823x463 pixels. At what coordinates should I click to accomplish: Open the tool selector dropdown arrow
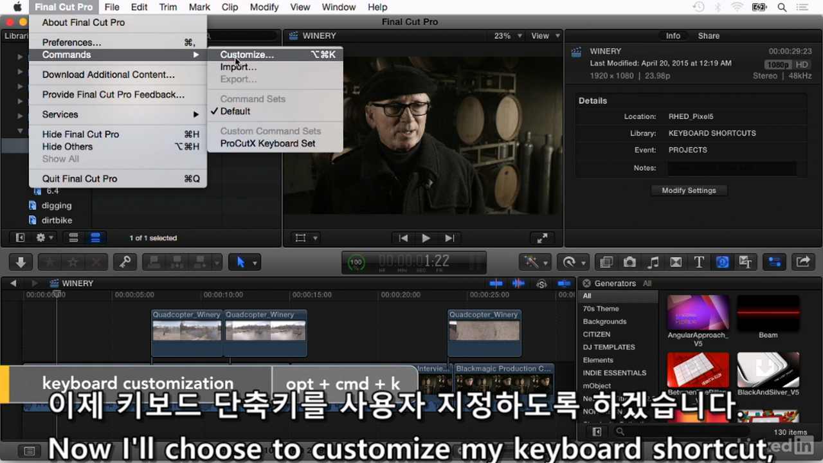[x=255, y=263]
